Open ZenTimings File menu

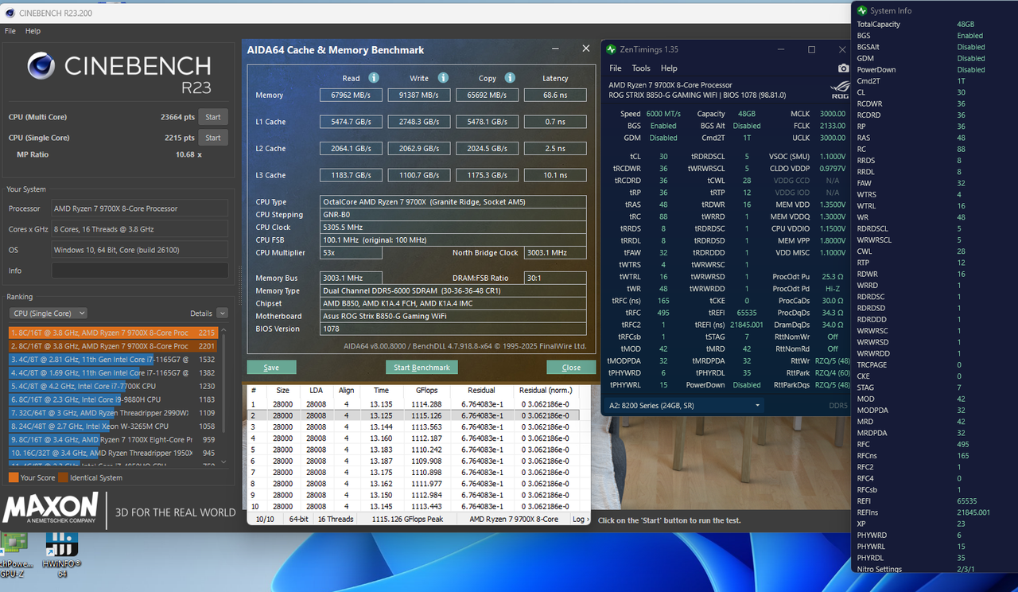(x=616, y=68)
